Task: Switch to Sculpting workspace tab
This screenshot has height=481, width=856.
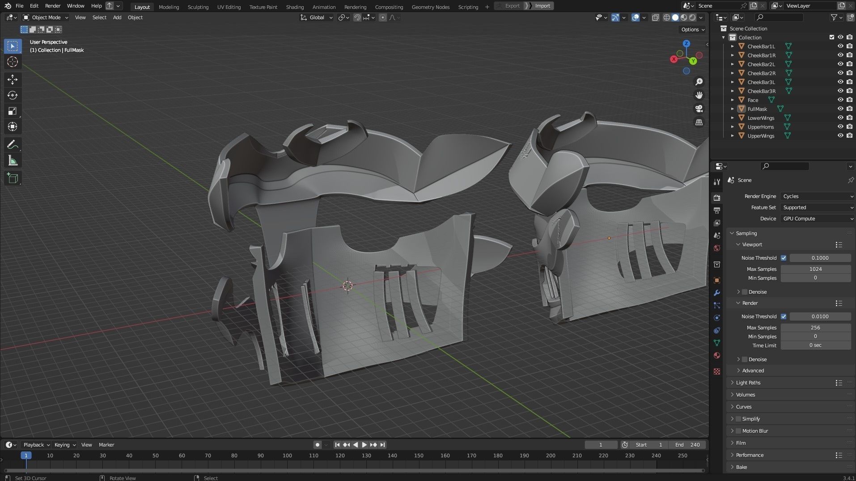Action: (x=198, y=7)
